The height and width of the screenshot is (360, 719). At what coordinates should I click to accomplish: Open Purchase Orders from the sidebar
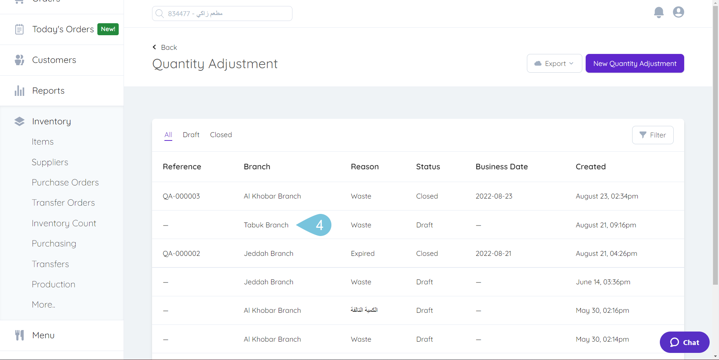click(65, 182)
